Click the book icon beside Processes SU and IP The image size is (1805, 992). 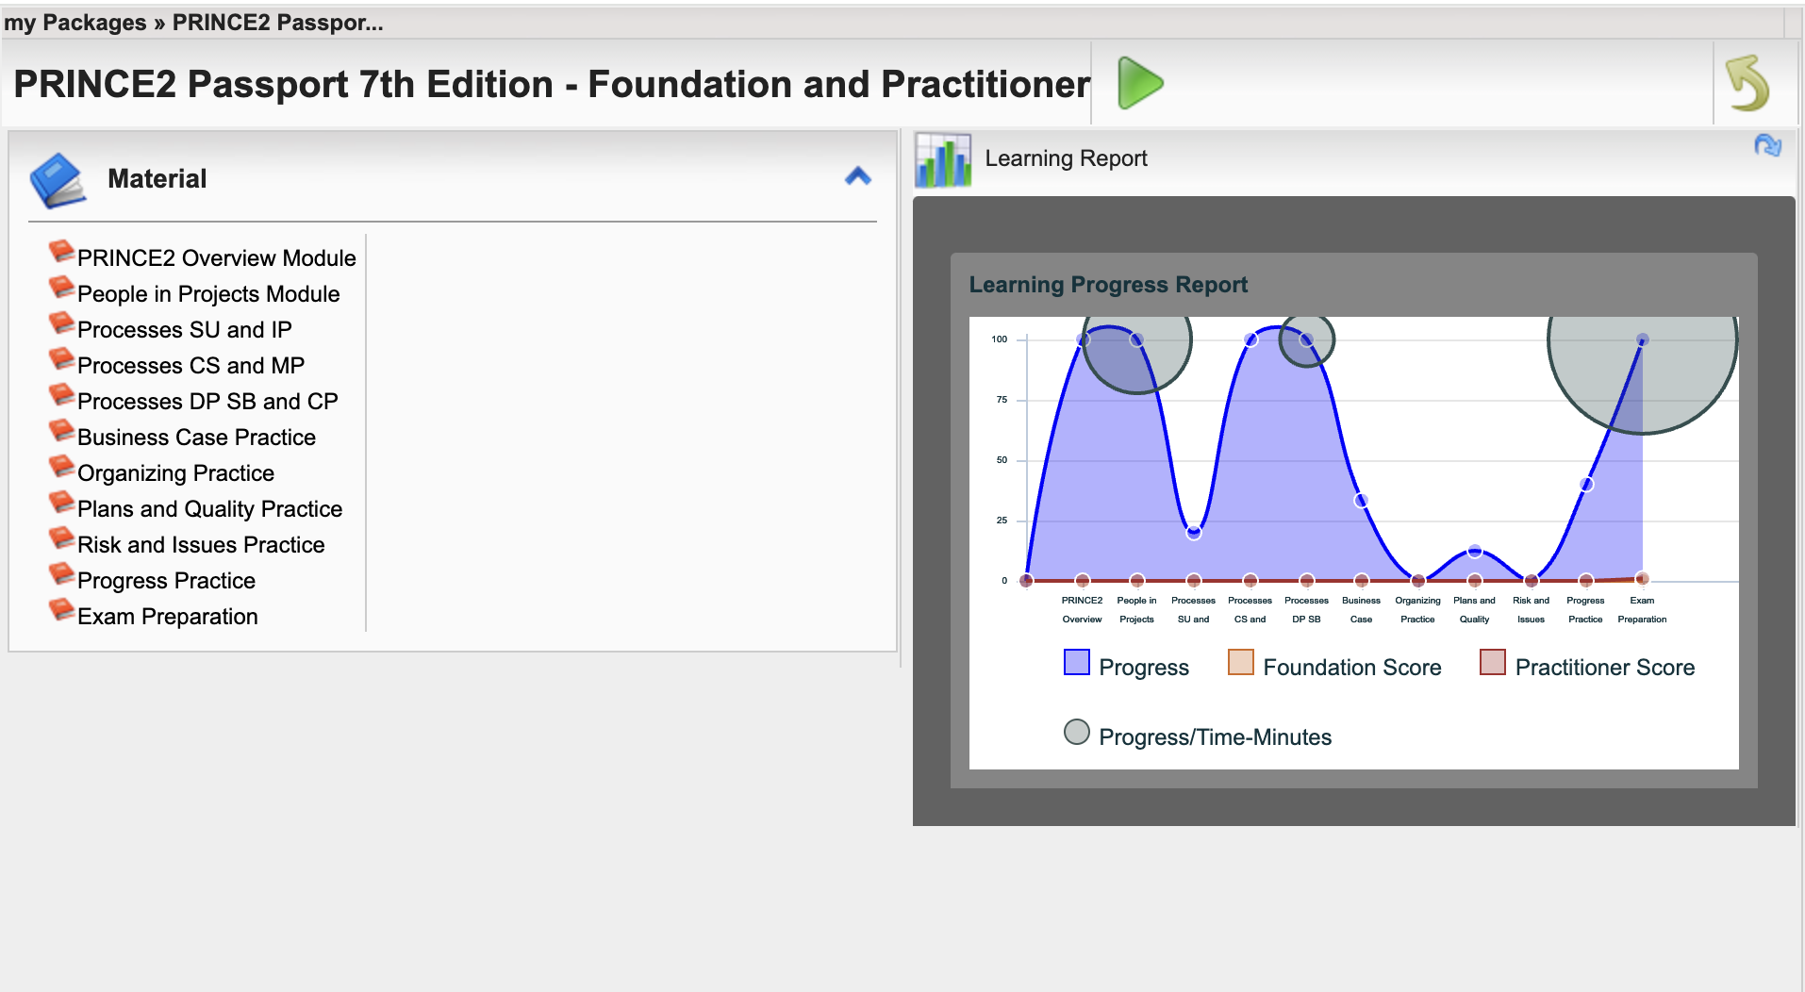(x=61, y=323)
